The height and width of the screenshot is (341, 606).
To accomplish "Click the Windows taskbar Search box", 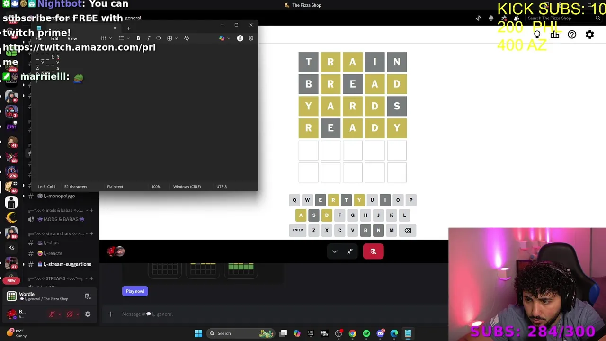I will click(241, 333).
